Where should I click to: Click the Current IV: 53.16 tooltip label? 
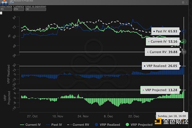pyautogui.click(x=163, y=42)
